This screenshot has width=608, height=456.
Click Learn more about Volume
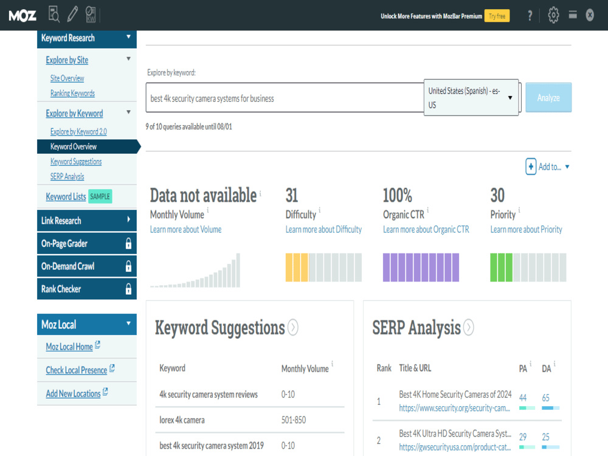coord(185,230)
